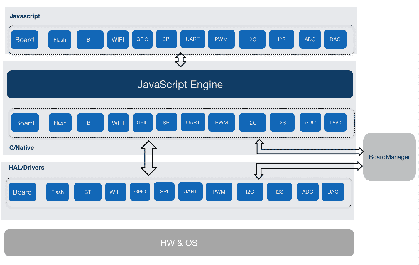Click the JavaScript Engine block
This screenshot has height=265, width=419.
coord(180,84)
